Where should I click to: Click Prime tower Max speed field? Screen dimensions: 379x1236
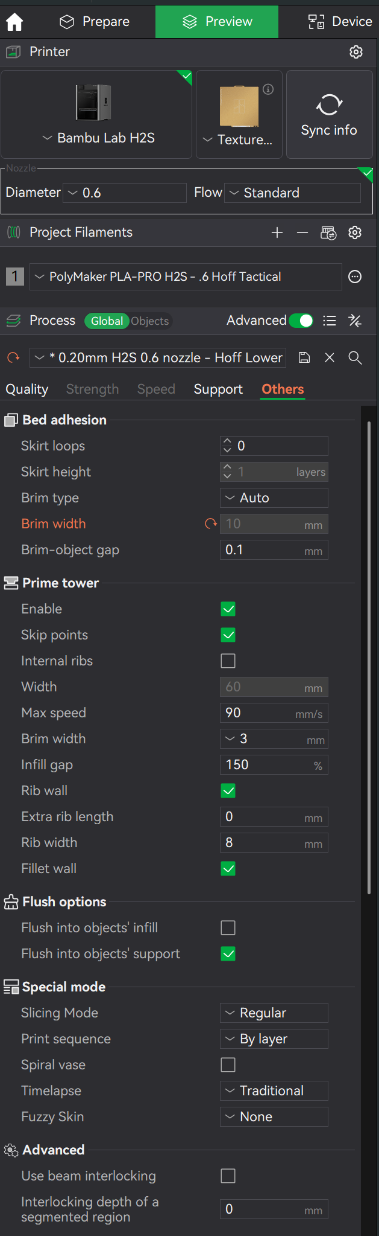(274, 713)
